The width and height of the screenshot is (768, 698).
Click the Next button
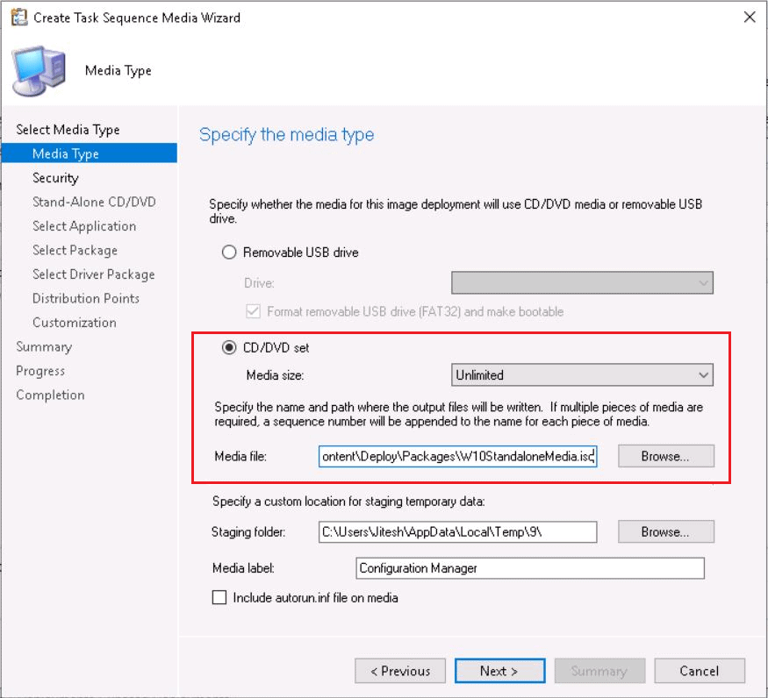[499, 671]
